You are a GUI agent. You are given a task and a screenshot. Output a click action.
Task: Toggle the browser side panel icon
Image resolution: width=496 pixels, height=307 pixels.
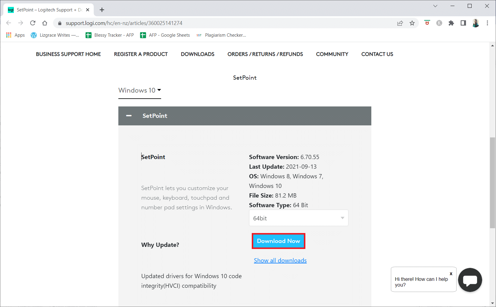click(463, 23)
